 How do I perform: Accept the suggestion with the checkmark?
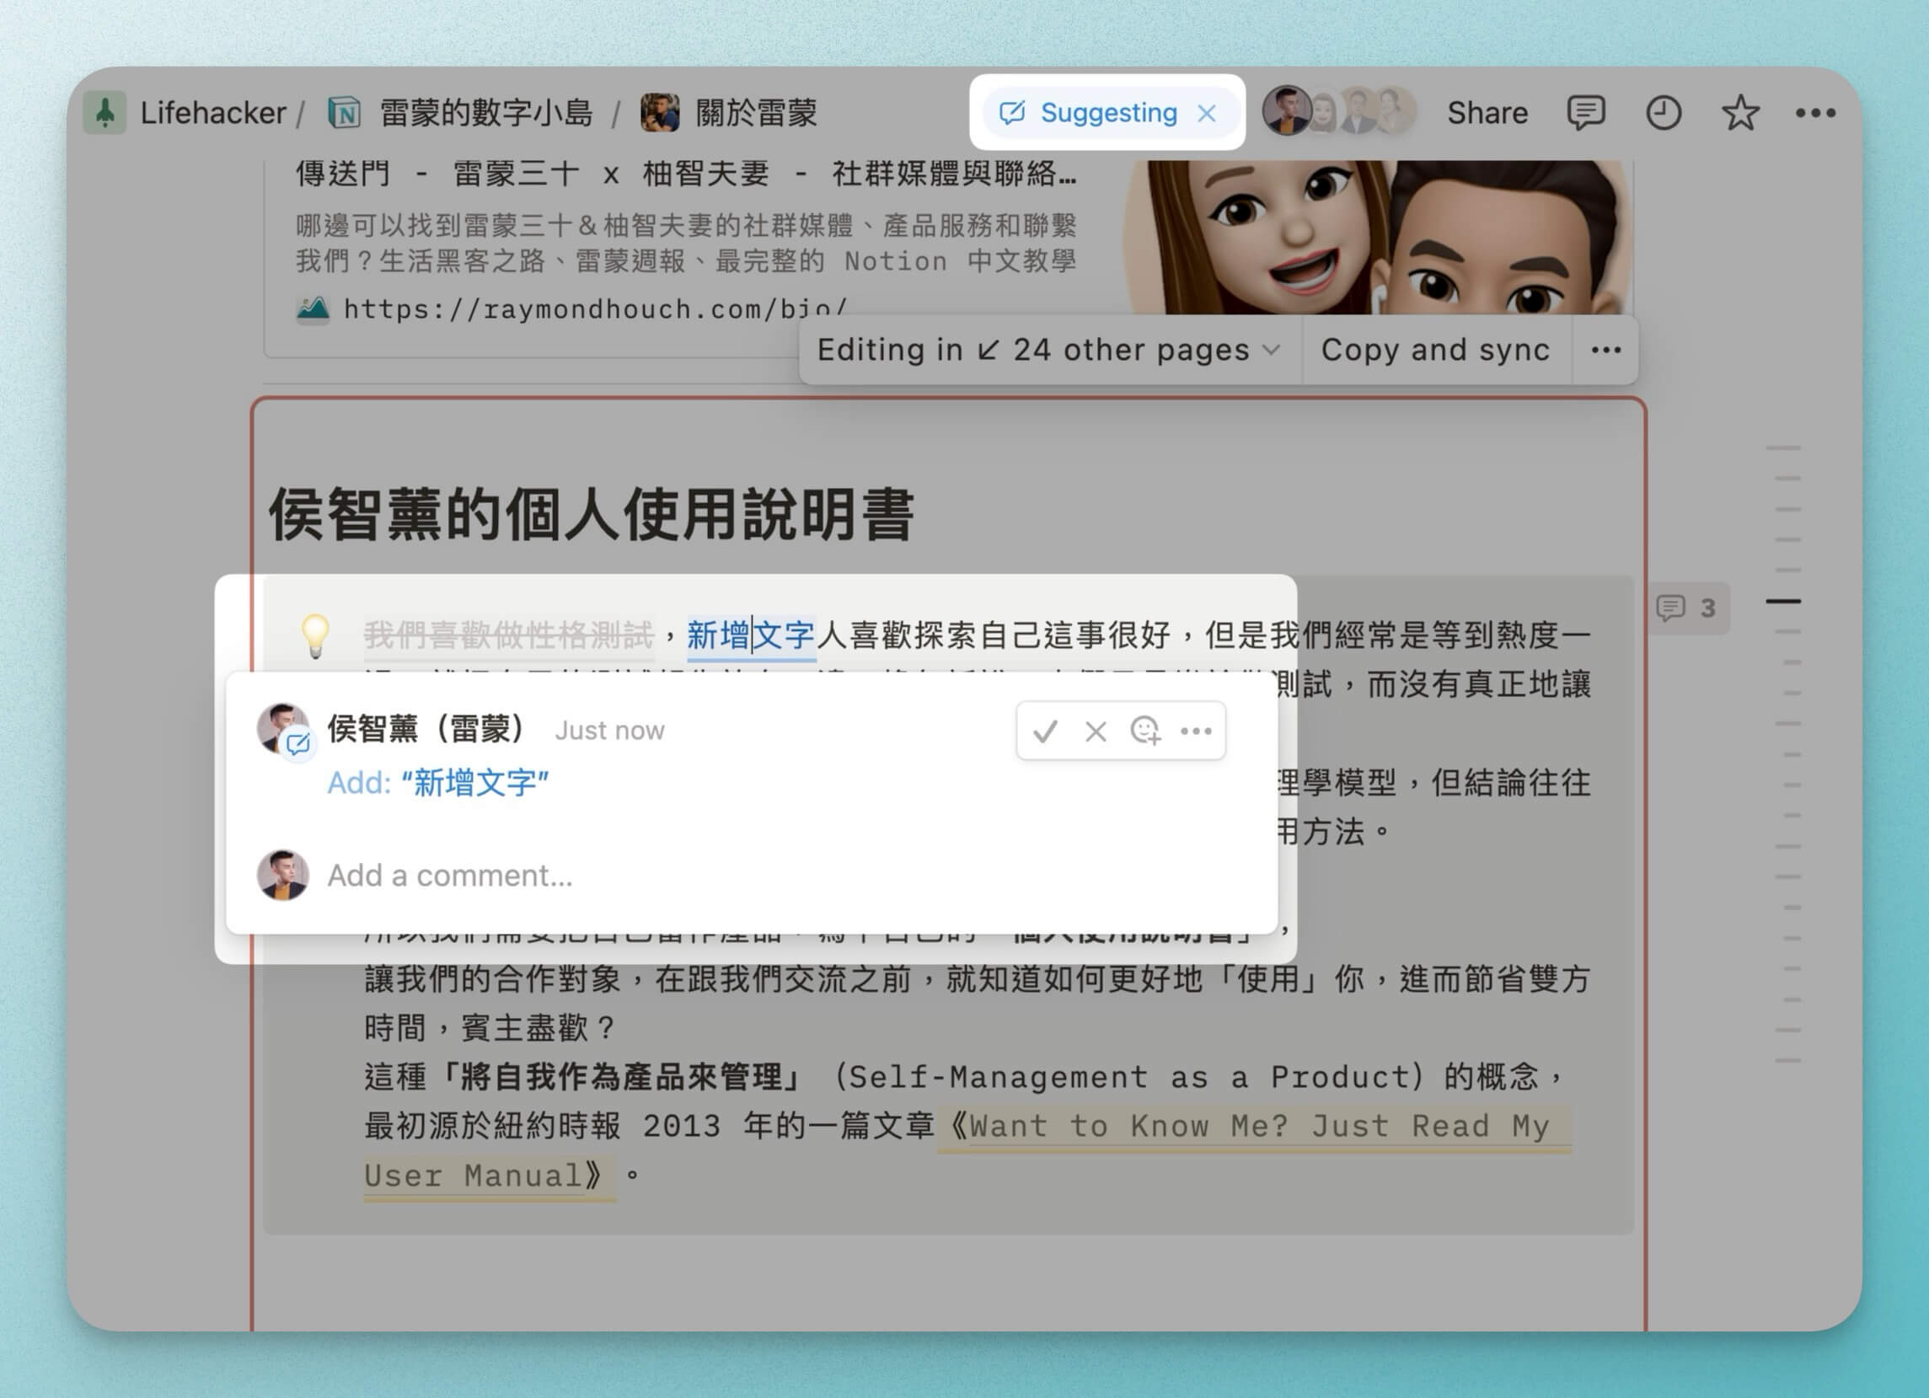(x=1045, y=731)
